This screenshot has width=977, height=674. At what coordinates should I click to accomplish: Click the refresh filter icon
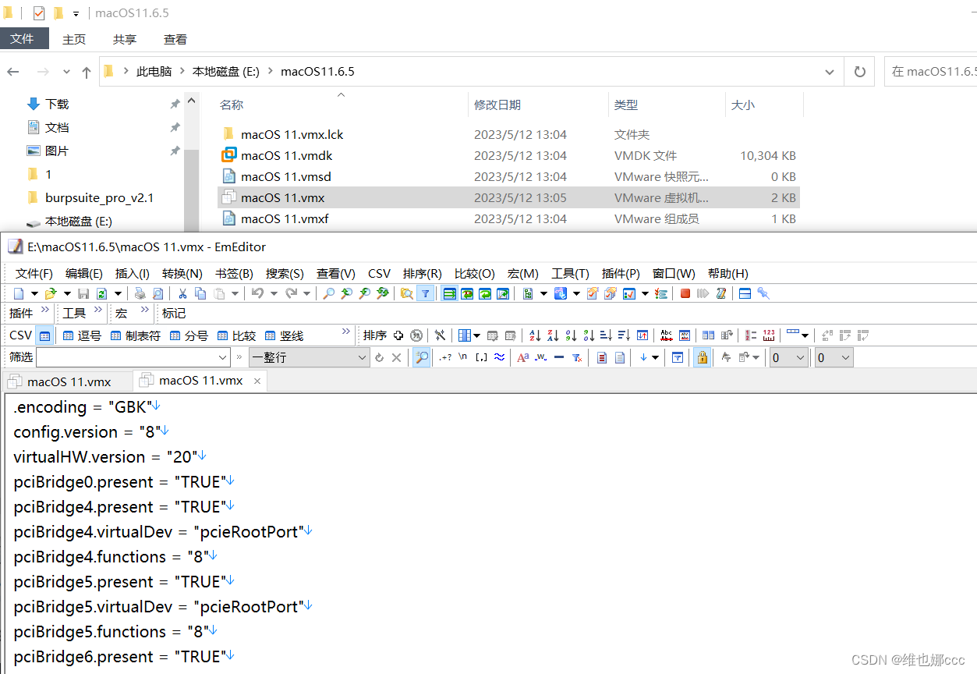pos(380,357)
